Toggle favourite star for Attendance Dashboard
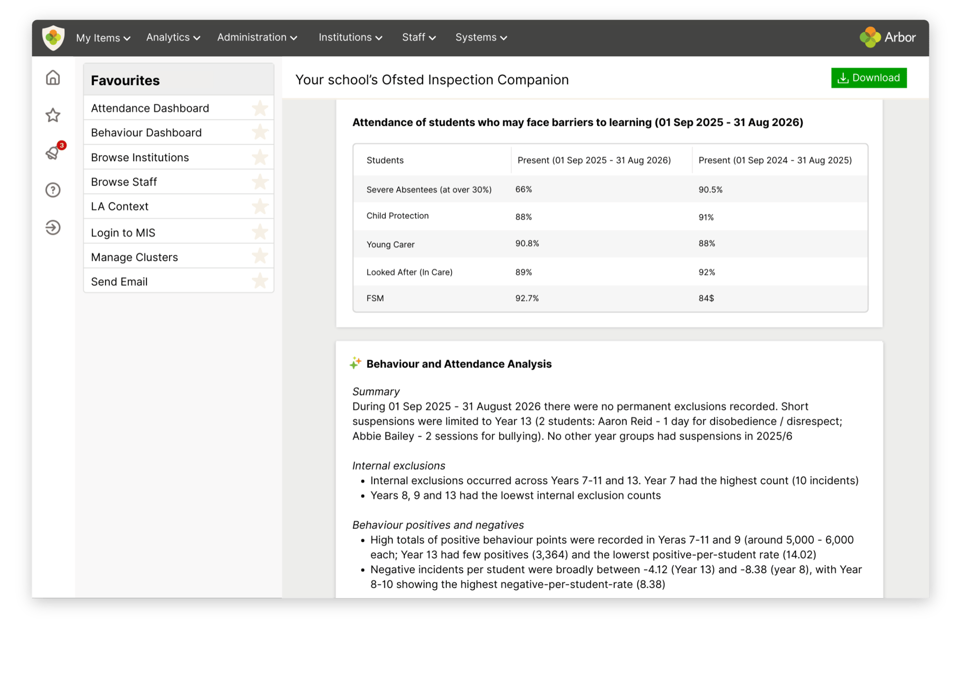Viewport: 963px width, 682px height. (x=260, y=108)
